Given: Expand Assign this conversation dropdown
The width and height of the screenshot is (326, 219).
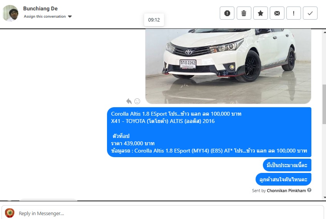Looking at the screenshot, I should point(48,17).
